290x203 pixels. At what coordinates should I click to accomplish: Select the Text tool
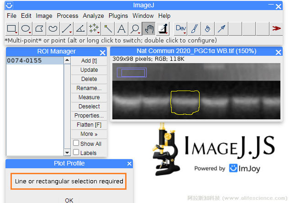[x=121, y=29]
